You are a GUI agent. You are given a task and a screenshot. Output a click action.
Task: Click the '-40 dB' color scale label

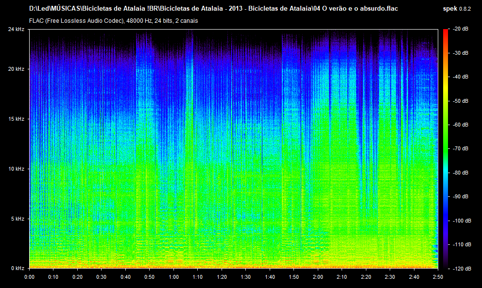tap(461, 77)
